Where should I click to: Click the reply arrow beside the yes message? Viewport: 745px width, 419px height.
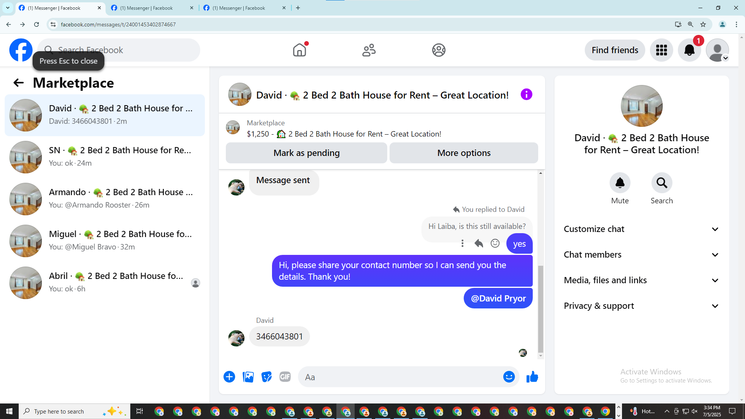coord(479,243)
